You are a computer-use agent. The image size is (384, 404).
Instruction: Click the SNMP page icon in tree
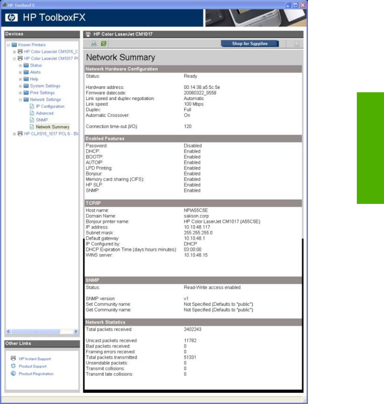32,120
